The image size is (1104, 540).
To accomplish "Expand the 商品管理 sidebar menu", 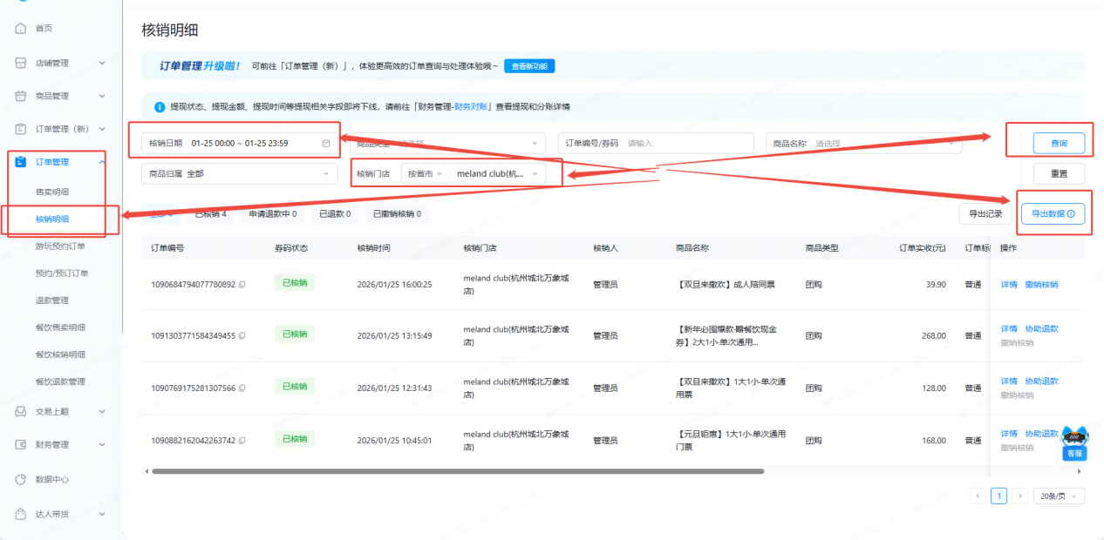I will tap(59, 96).
